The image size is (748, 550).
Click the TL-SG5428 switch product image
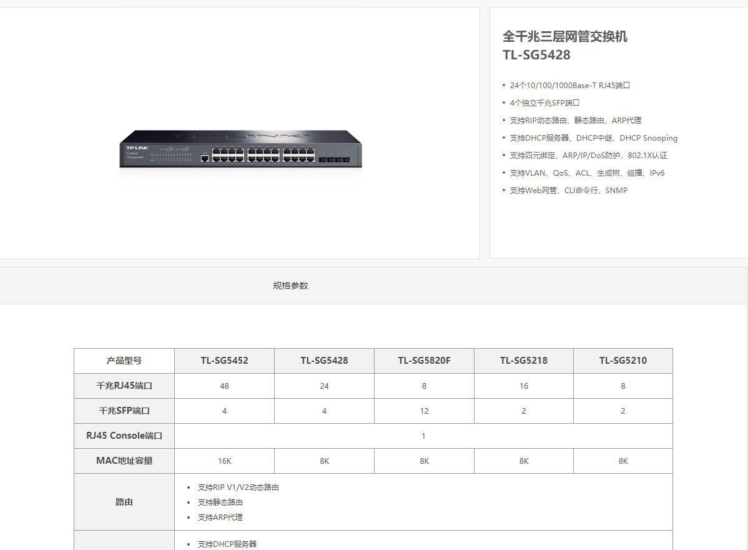point(240,149)
